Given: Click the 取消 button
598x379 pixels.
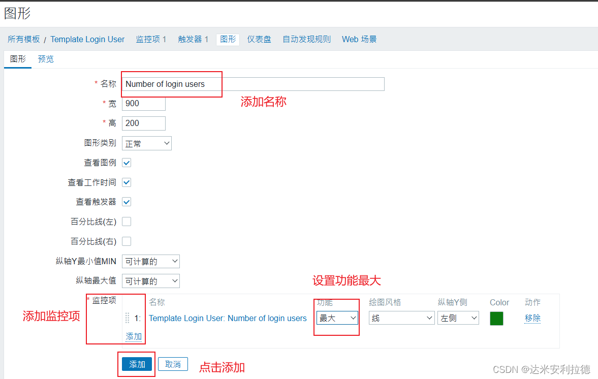Looking at the screenshot, I should (173, 364).
